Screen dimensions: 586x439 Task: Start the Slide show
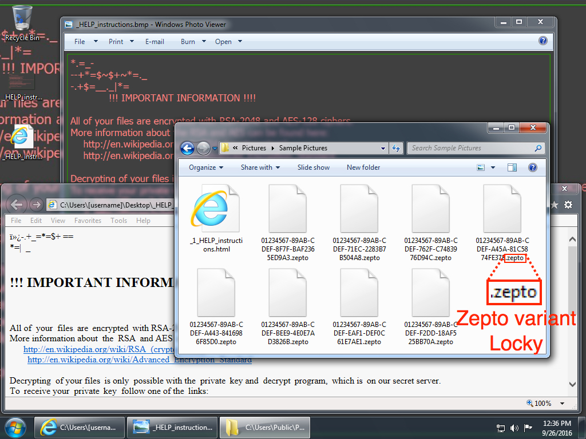tap(314, 167)
